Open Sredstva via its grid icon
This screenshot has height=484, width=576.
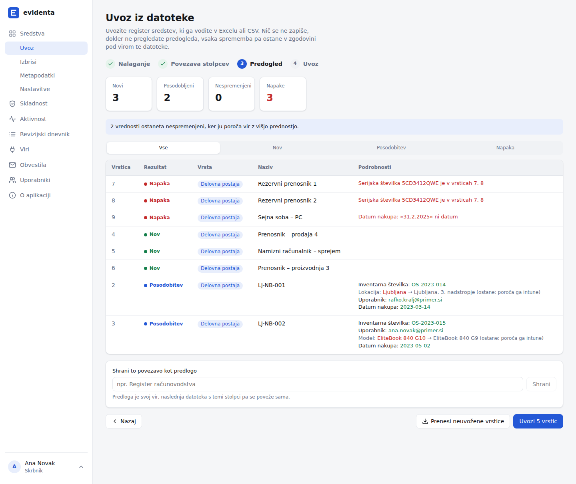tap(12, 34)
